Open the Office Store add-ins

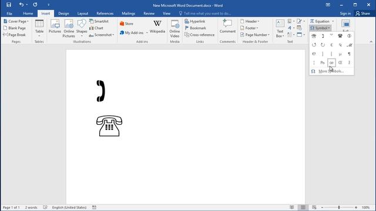[126, 23]
